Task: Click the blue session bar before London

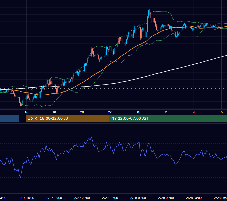Action: [9, 118]
